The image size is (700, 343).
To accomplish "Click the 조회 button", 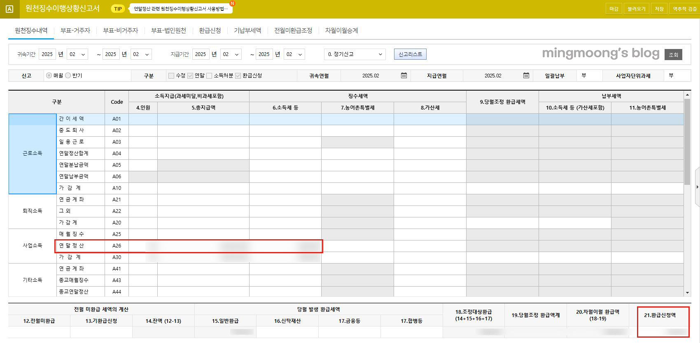I will [673, 54].
